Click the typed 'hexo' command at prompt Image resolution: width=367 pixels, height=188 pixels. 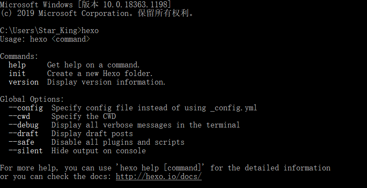point(90,30)
